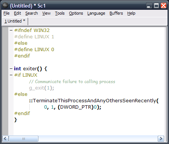The height and width of the screenshot is (144, 169).
Task: Open the Options menu
Action: click(76, 13)
